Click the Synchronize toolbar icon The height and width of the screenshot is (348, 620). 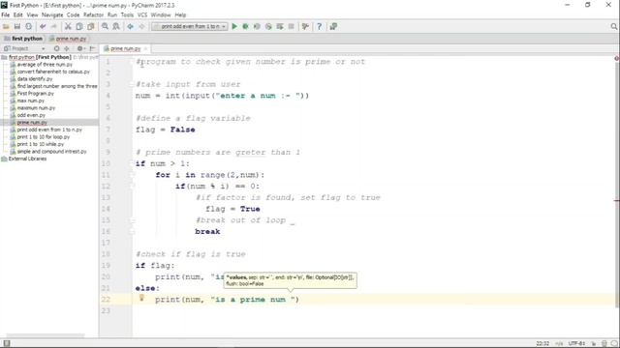28,26
